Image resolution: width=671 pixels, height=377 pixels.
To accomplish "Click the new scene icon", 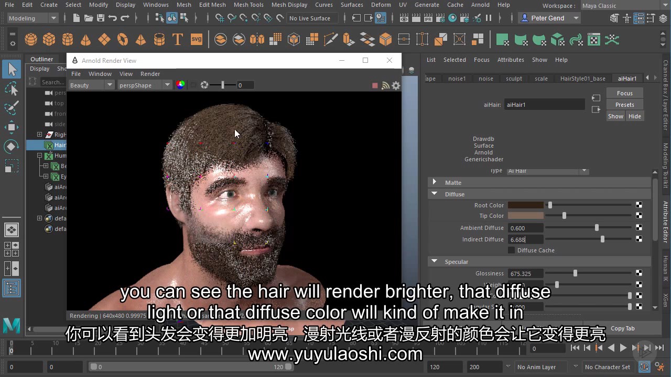I will [77, 18].
